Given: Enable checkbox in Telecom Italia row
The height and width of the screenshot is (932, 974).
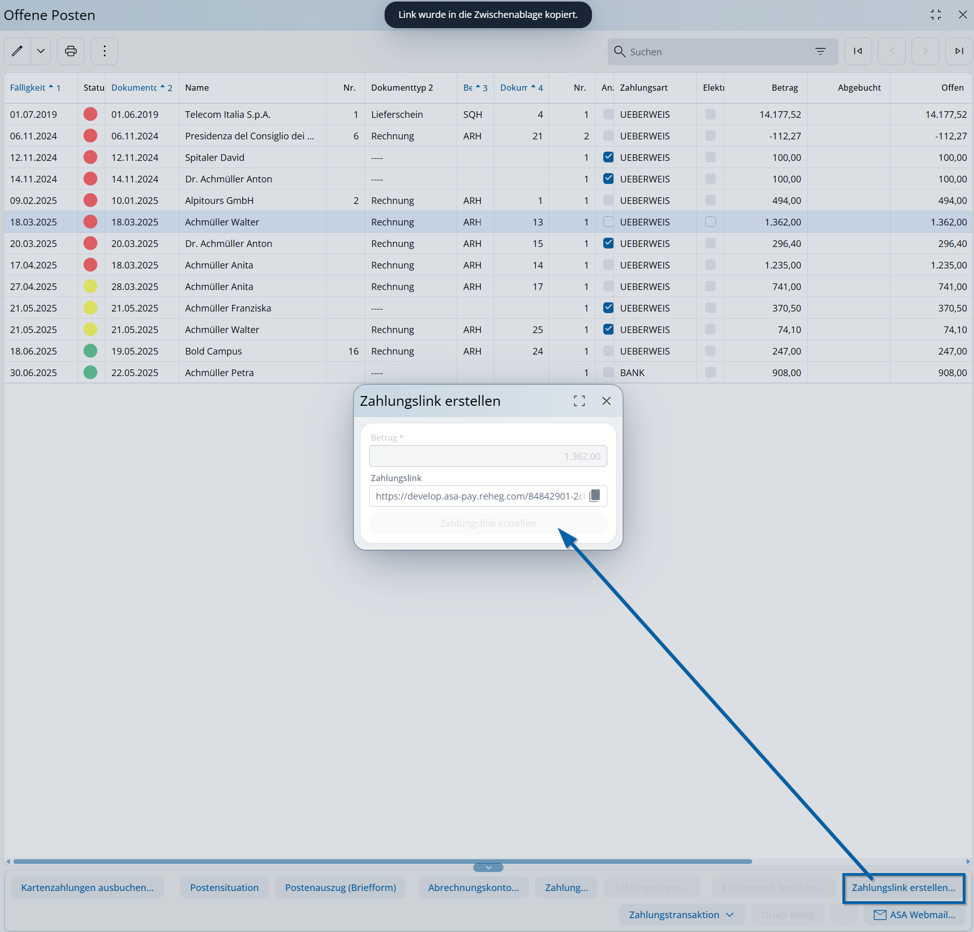Looking at the screenshot, I should pyautogui.click(x=608, y=114).
